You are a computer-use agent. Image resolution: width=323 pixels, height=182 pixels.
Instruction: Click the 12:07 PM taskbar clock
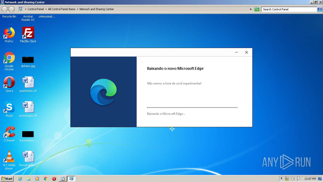point(310,179)
